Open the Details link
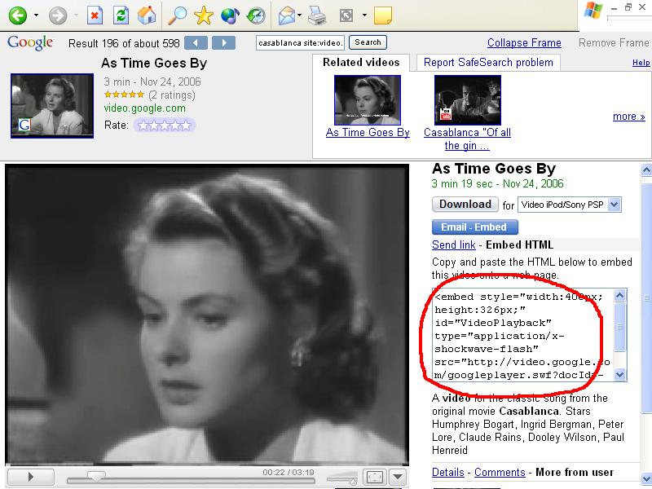This screenshot has width=652, height=489. click(447, 473)
